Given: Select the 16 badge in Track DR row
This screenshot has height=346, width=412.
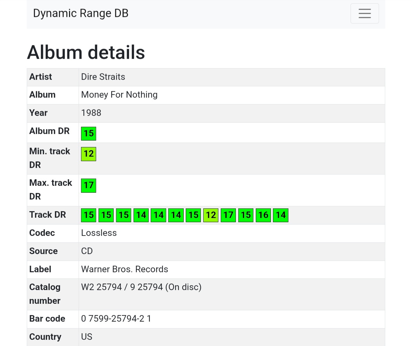Looking at the screenshot, I should pyautogui.click(x=263, y=215).
